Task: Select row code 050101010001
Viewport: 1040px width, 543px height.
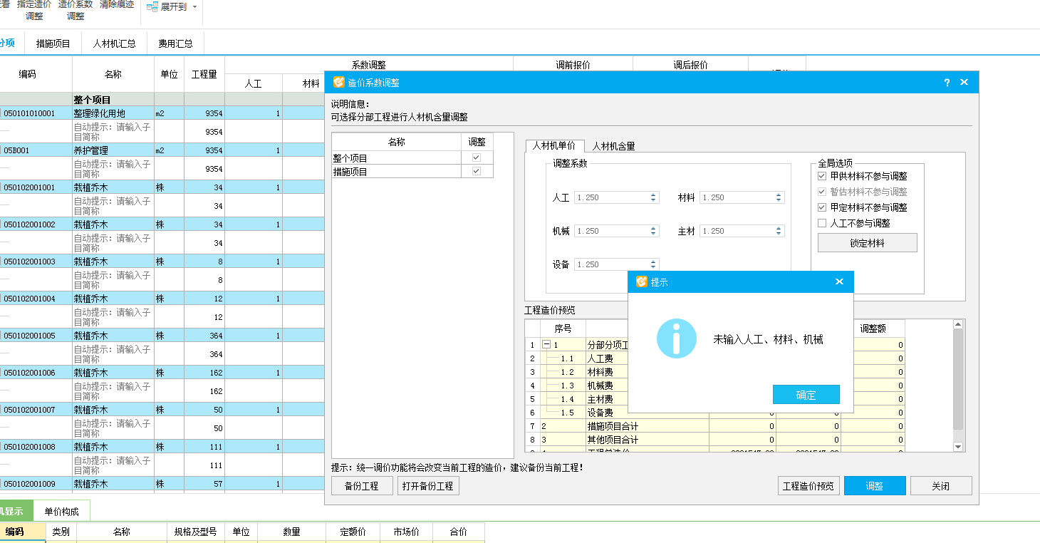Action: 29,113
